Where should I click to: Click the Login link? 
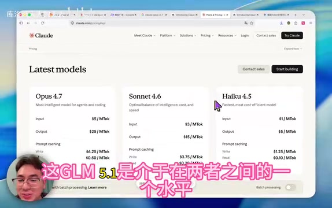pos(245,36)
